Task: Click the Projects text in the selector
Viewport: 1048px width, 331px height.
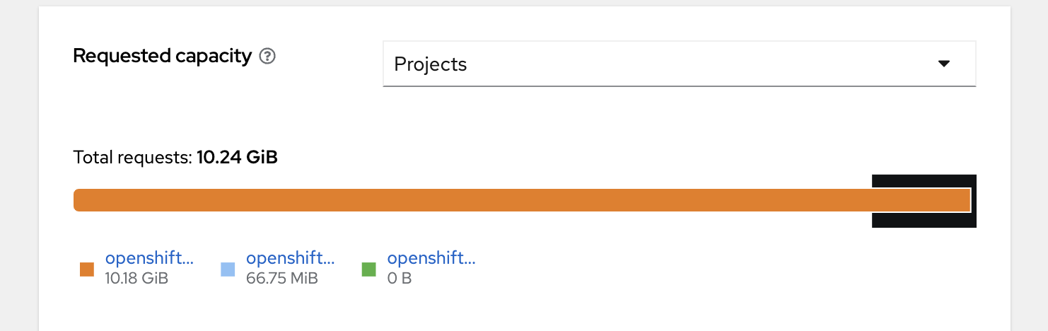Action: click(430, 64)
